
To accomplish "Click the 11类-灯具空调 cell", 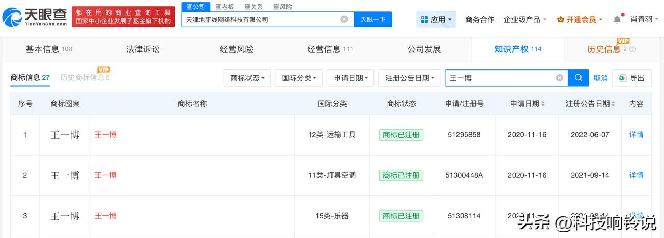I will pyautogui.click(x=332, y=175).
